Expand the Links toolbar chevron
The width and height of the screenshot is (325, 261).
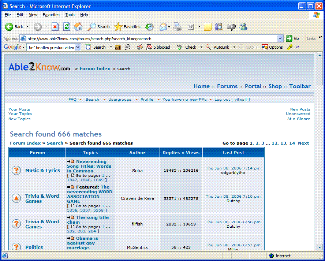[x=321, y=37]
